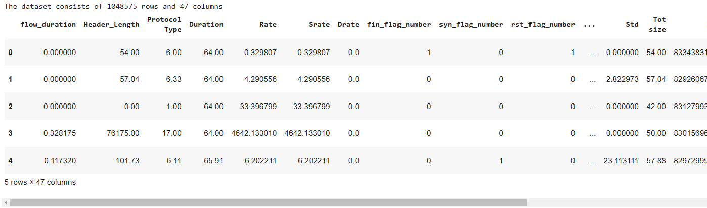Image resolution: width=707 pixels, height=208 pixels.
Task: Click the horizontal scrollbar thumb
Action: click(268, 203)
